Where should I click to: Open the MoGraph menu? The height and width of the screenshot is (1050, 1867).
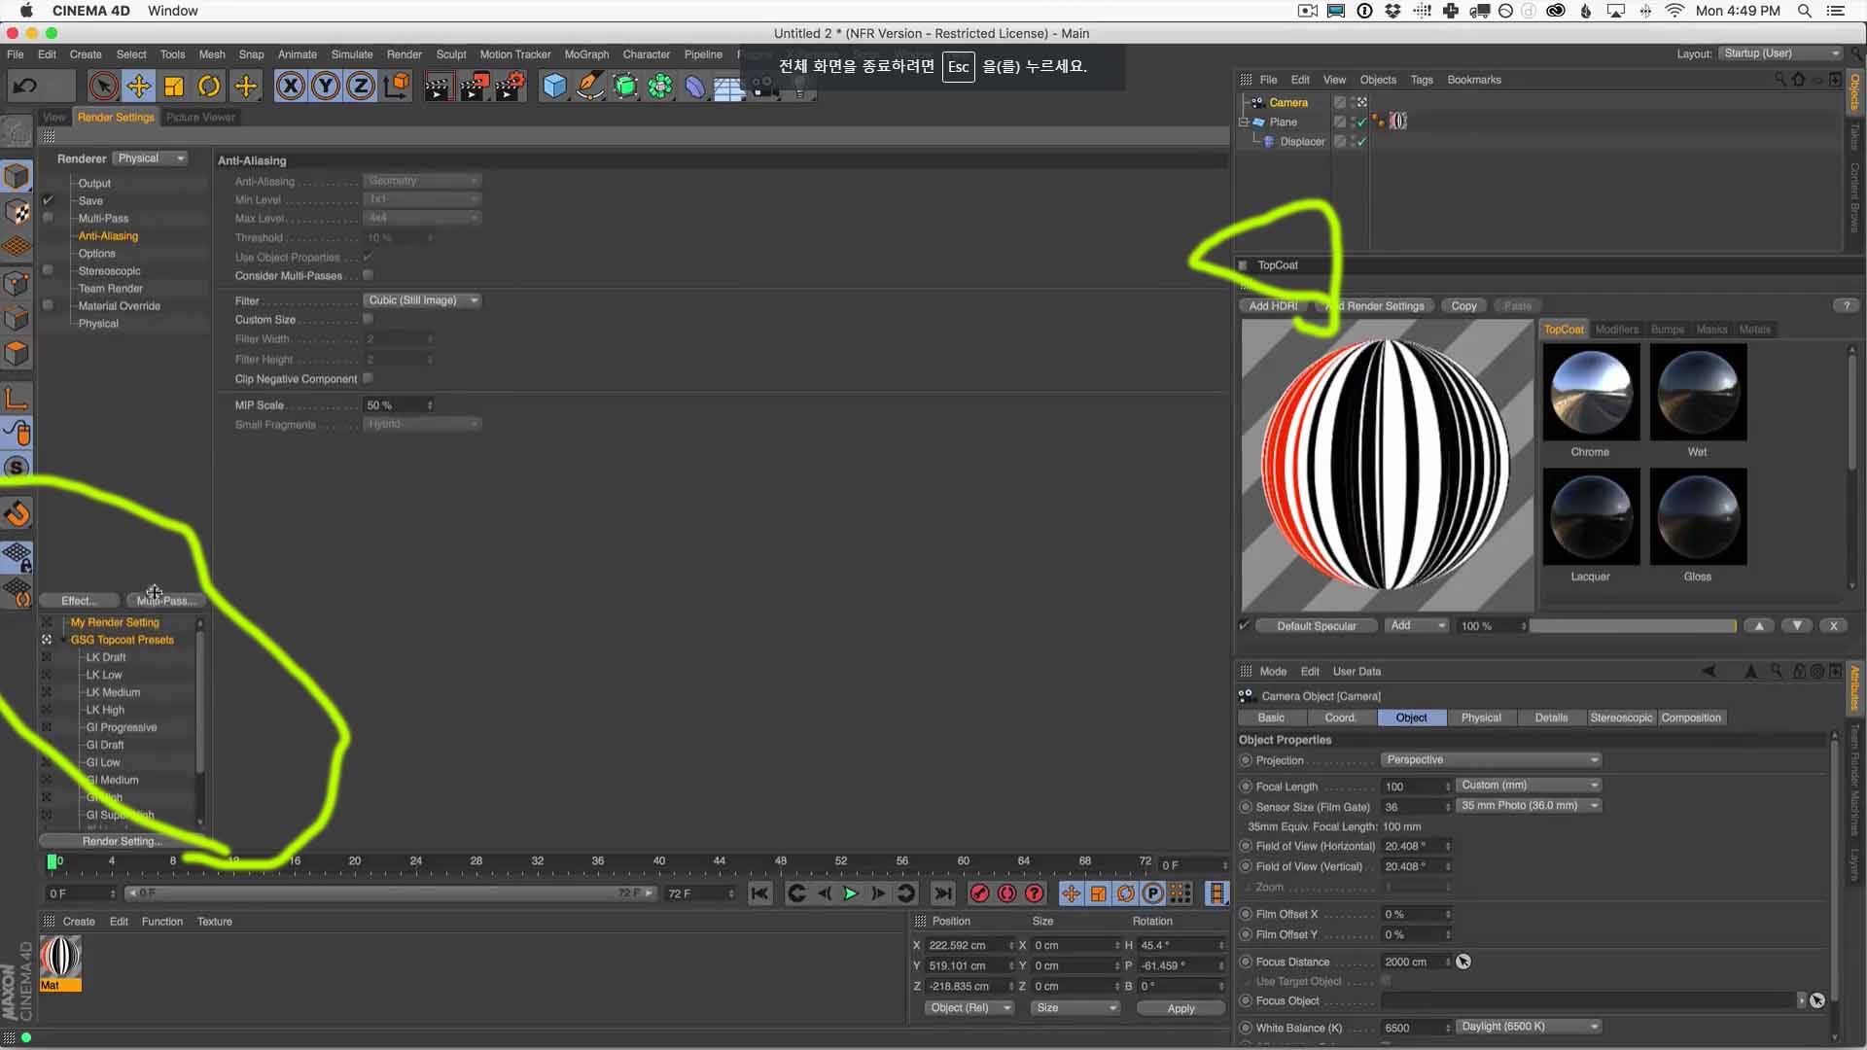[x=586, y=54]
